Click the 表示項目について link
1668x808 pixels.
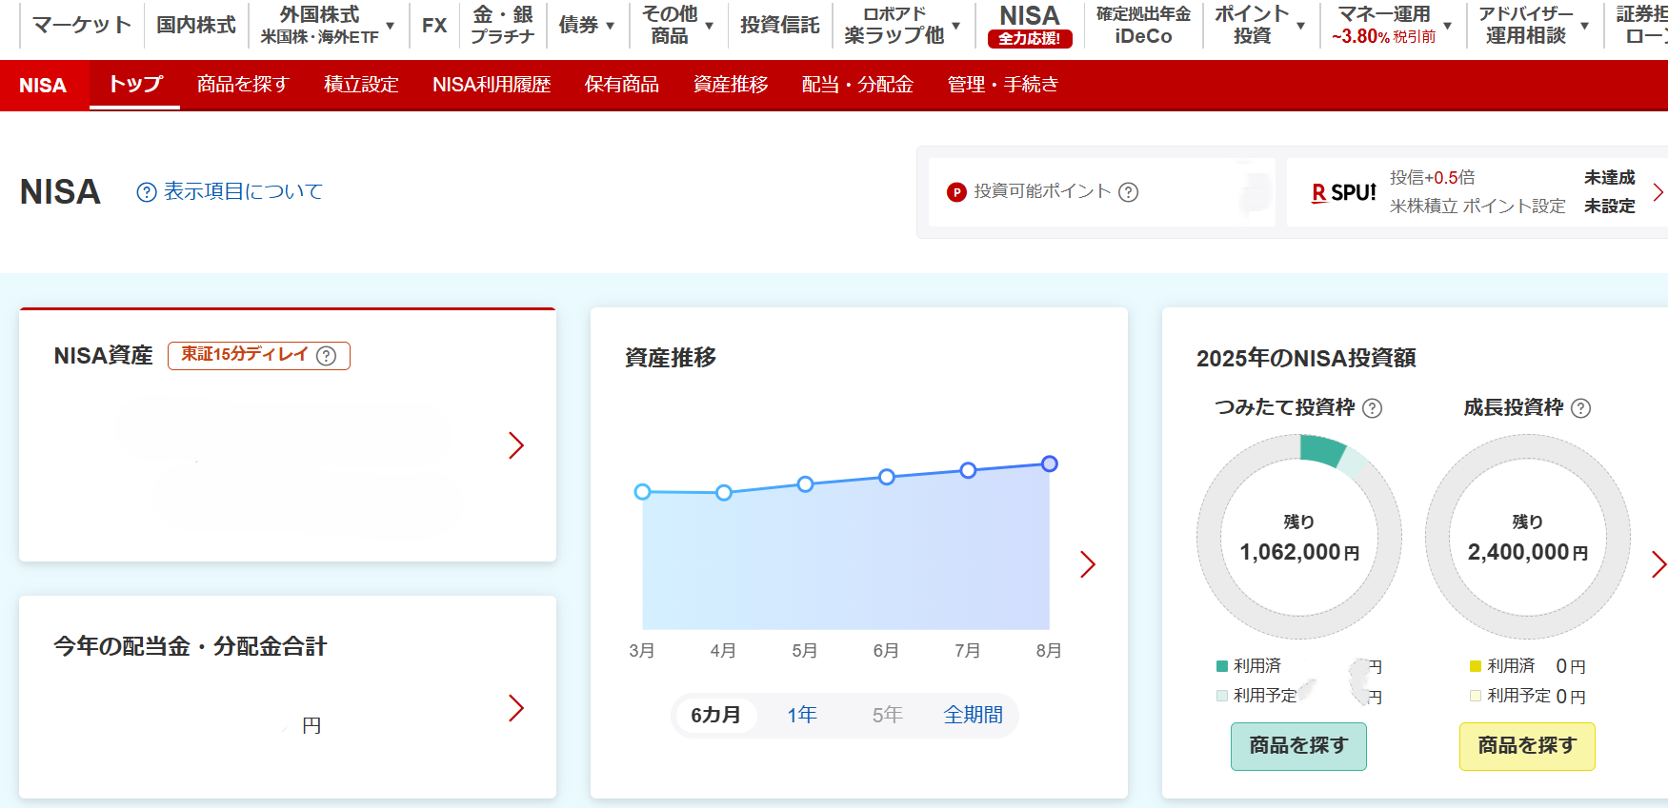(x=243, y=192)
